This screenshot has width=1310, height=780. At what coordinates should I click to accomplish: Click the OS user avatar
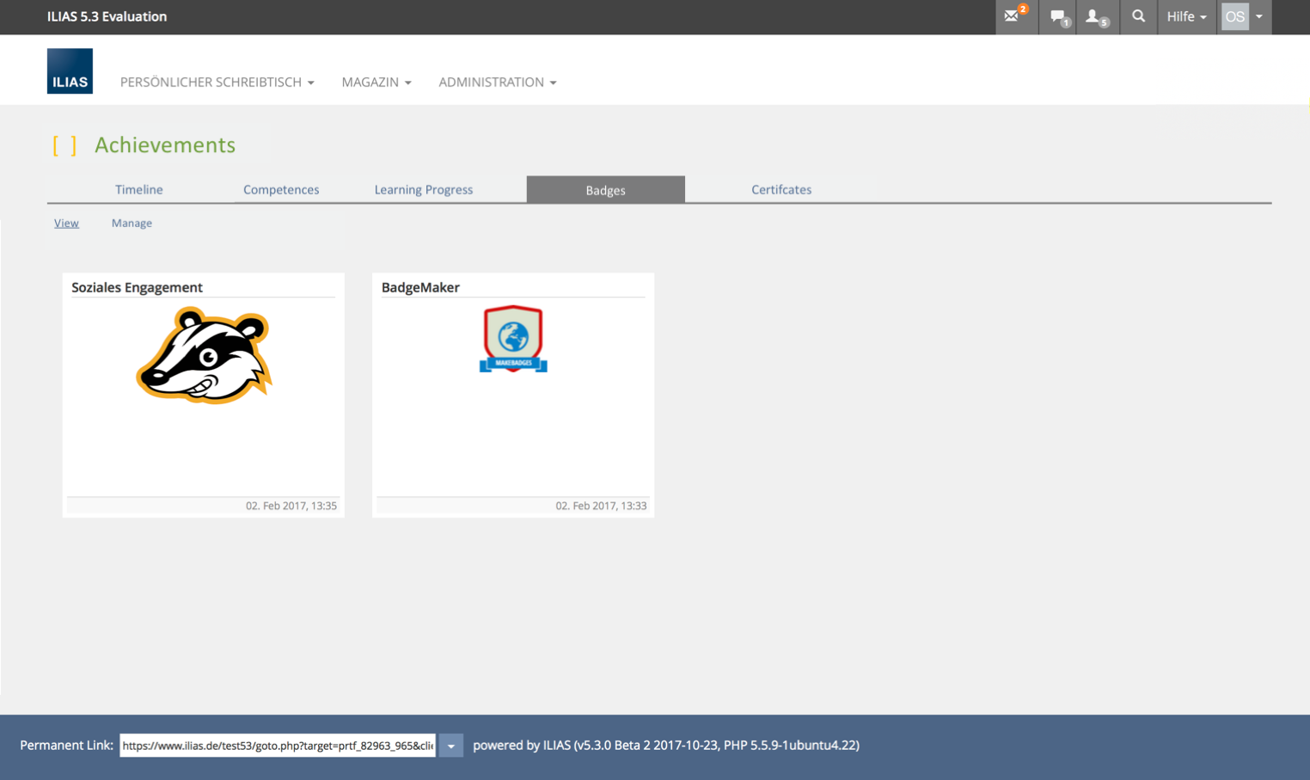point(1234,16)
